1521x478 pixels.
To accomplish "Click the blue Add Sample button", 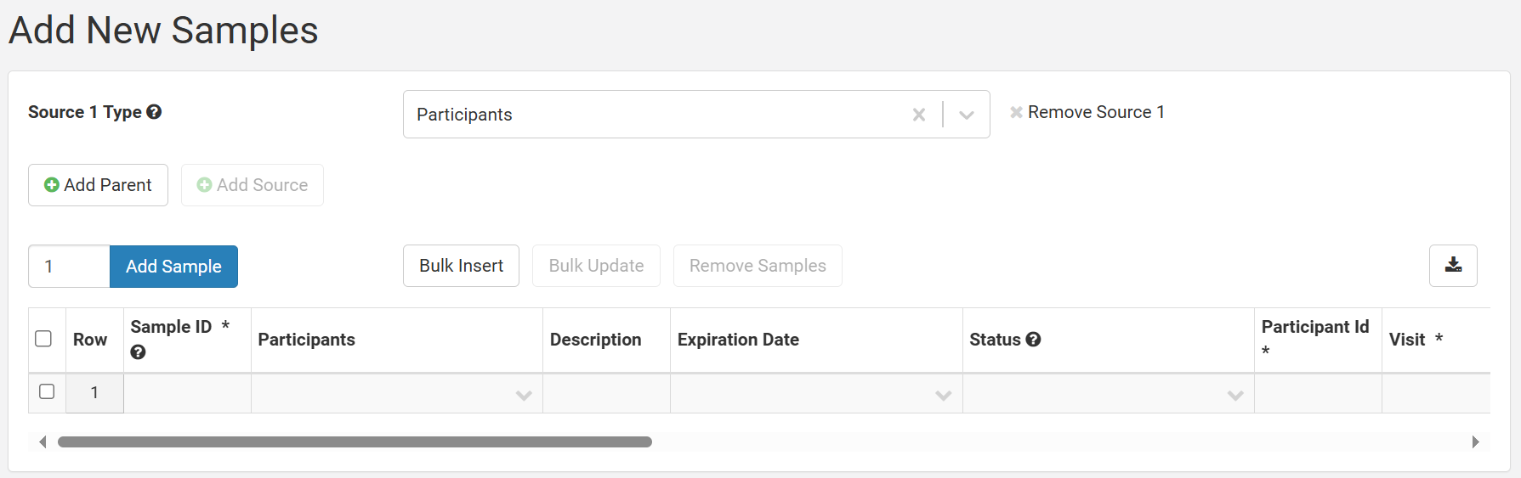I will [x=173, y=267].
